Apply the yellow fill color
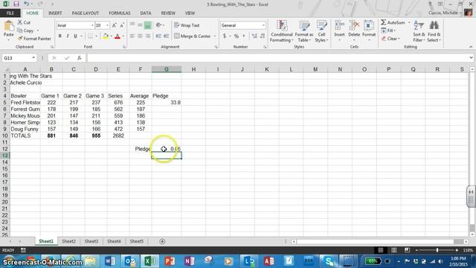Viewport: 476px width, 268px height. point(106,36)
